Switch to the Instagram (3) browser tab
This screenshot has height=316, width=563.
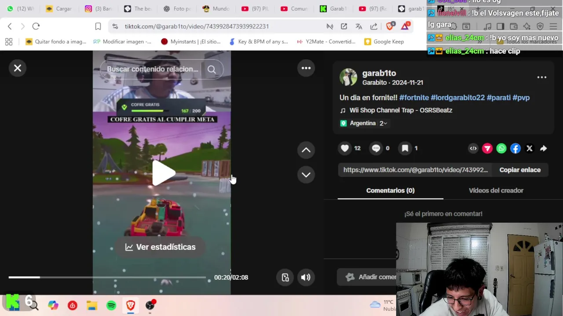coord(98,9)
